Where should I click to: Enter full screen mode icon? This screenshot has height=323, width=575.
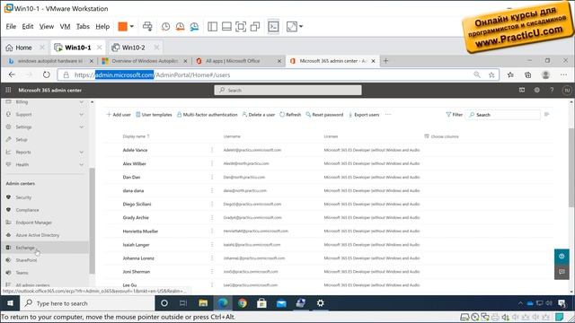pos(241,26)
